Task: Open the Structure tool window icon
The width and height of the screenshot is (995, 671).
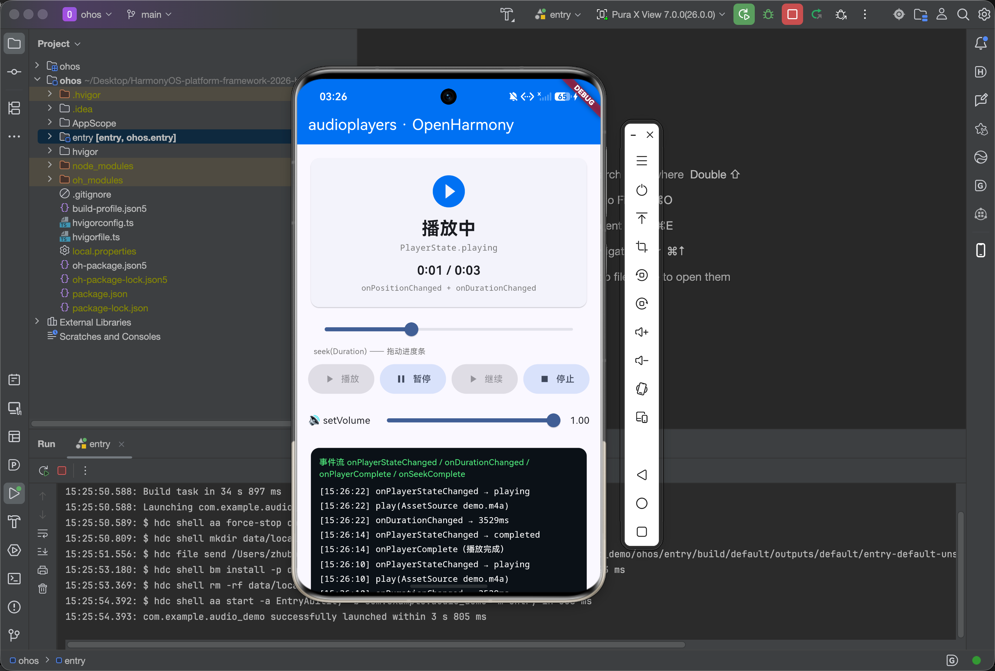Action: click(x=14, y=108)
